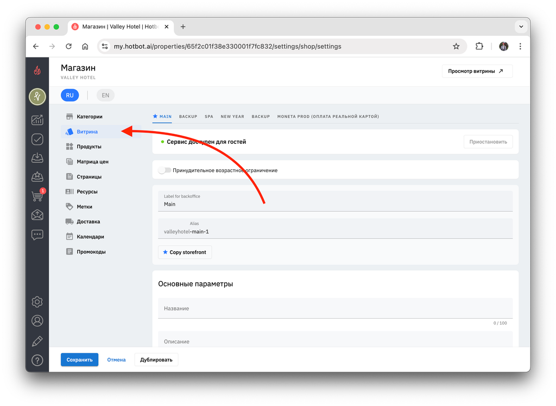
Task: Open Страницы menu item
Action: click(101, 176)
